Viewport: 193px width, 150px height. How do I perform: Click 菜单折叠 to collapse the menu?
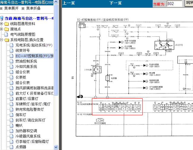point(33,8)
